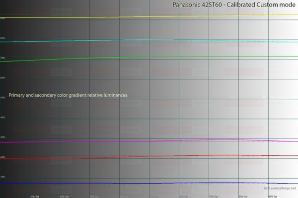This screenshot has height=198, width=298.
Task: Click the Panasonic 42ST60 chart title
Action: [x=234, y=5]
